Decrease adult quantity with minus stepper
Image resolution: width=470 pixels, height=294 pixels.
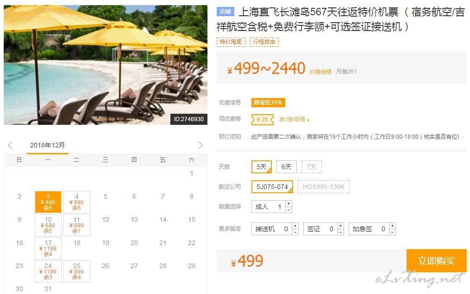pos(288,210)
